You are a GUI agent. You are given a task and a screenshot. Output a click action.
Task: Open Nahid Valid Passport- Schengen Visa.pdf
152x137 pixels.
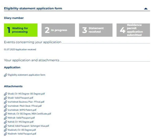(28, 126)
